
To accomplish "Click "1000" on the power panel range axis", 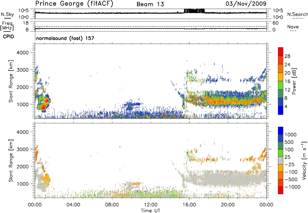I will pyautogui.click(x=23, y=104).
